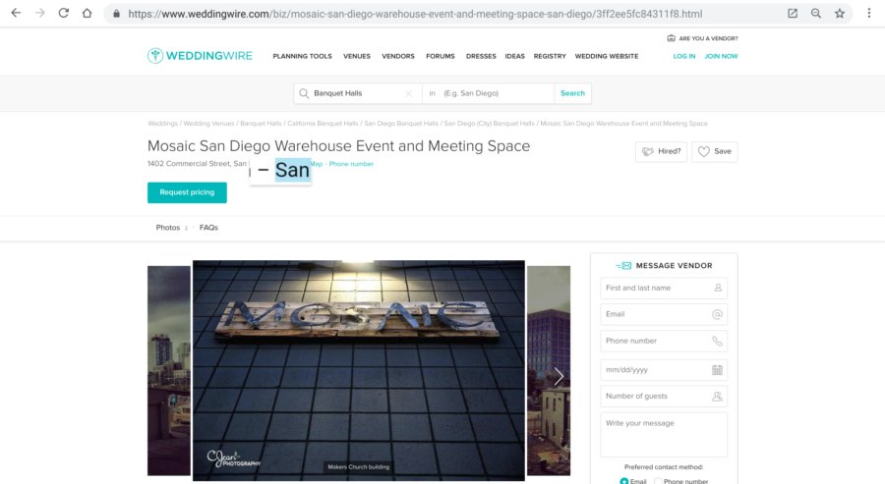The height and width of the screenshot is (484, 885).
Task: Open the browser three-dot menu
Action: coord(869,13)
